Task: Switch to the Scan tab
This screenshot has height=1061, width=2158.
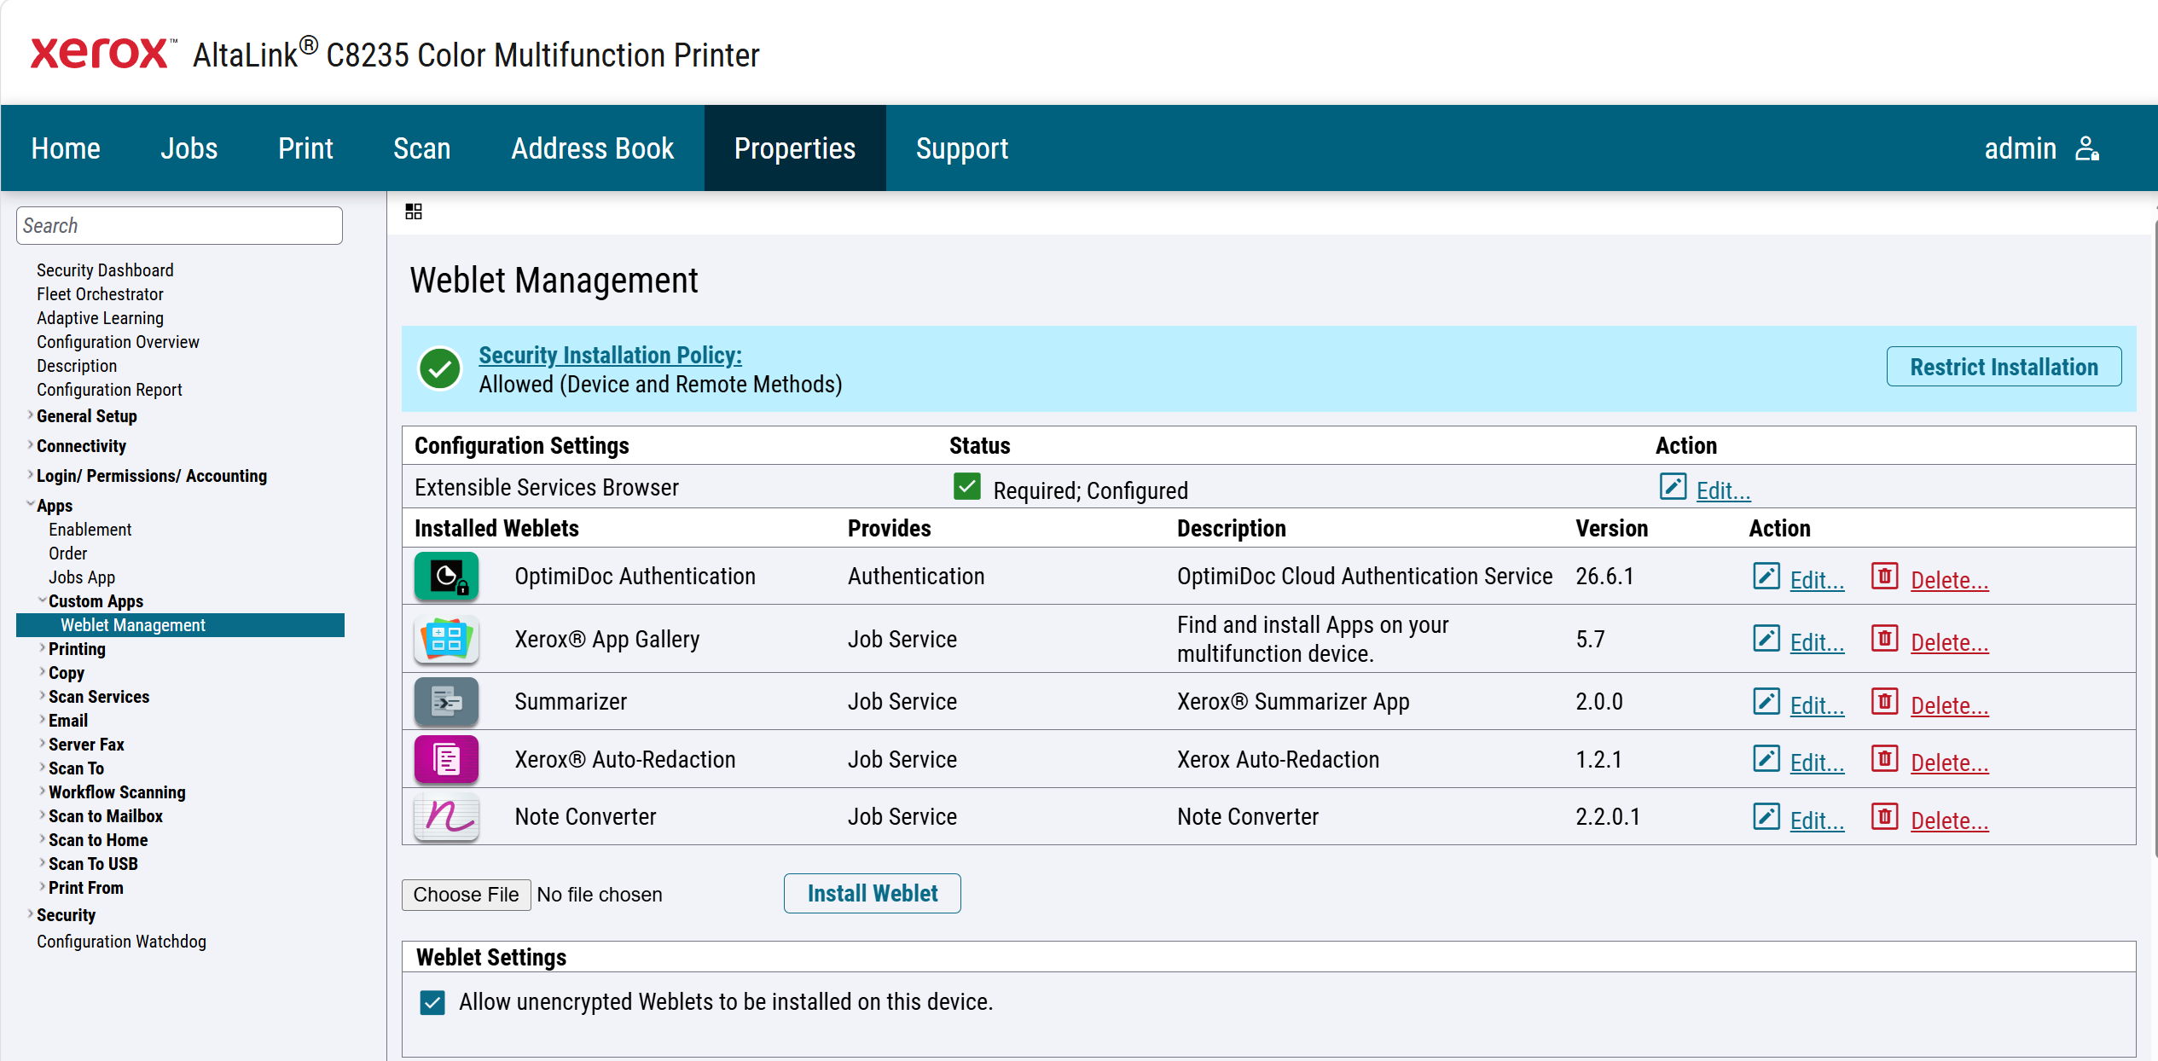Action: tap(422, 148)
